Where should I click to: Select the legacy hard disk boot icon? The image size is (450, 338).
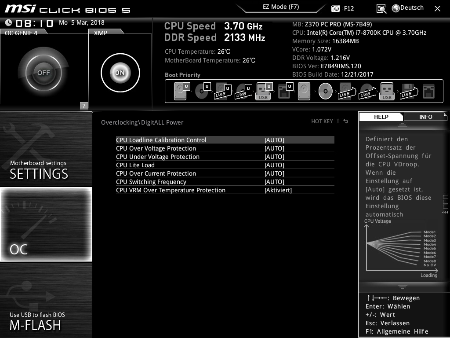304,91
